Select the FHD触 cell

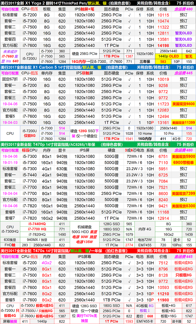click(x=10, y=245)
